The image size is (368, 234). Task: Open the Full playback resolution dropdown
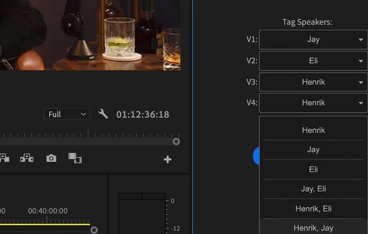tap(67, 114)
